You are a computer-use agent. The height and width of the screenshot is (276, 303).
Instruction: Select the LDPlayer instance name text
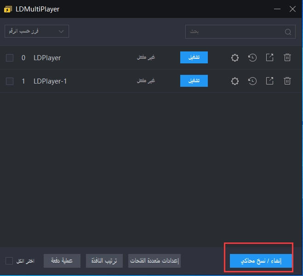point(47,58)
